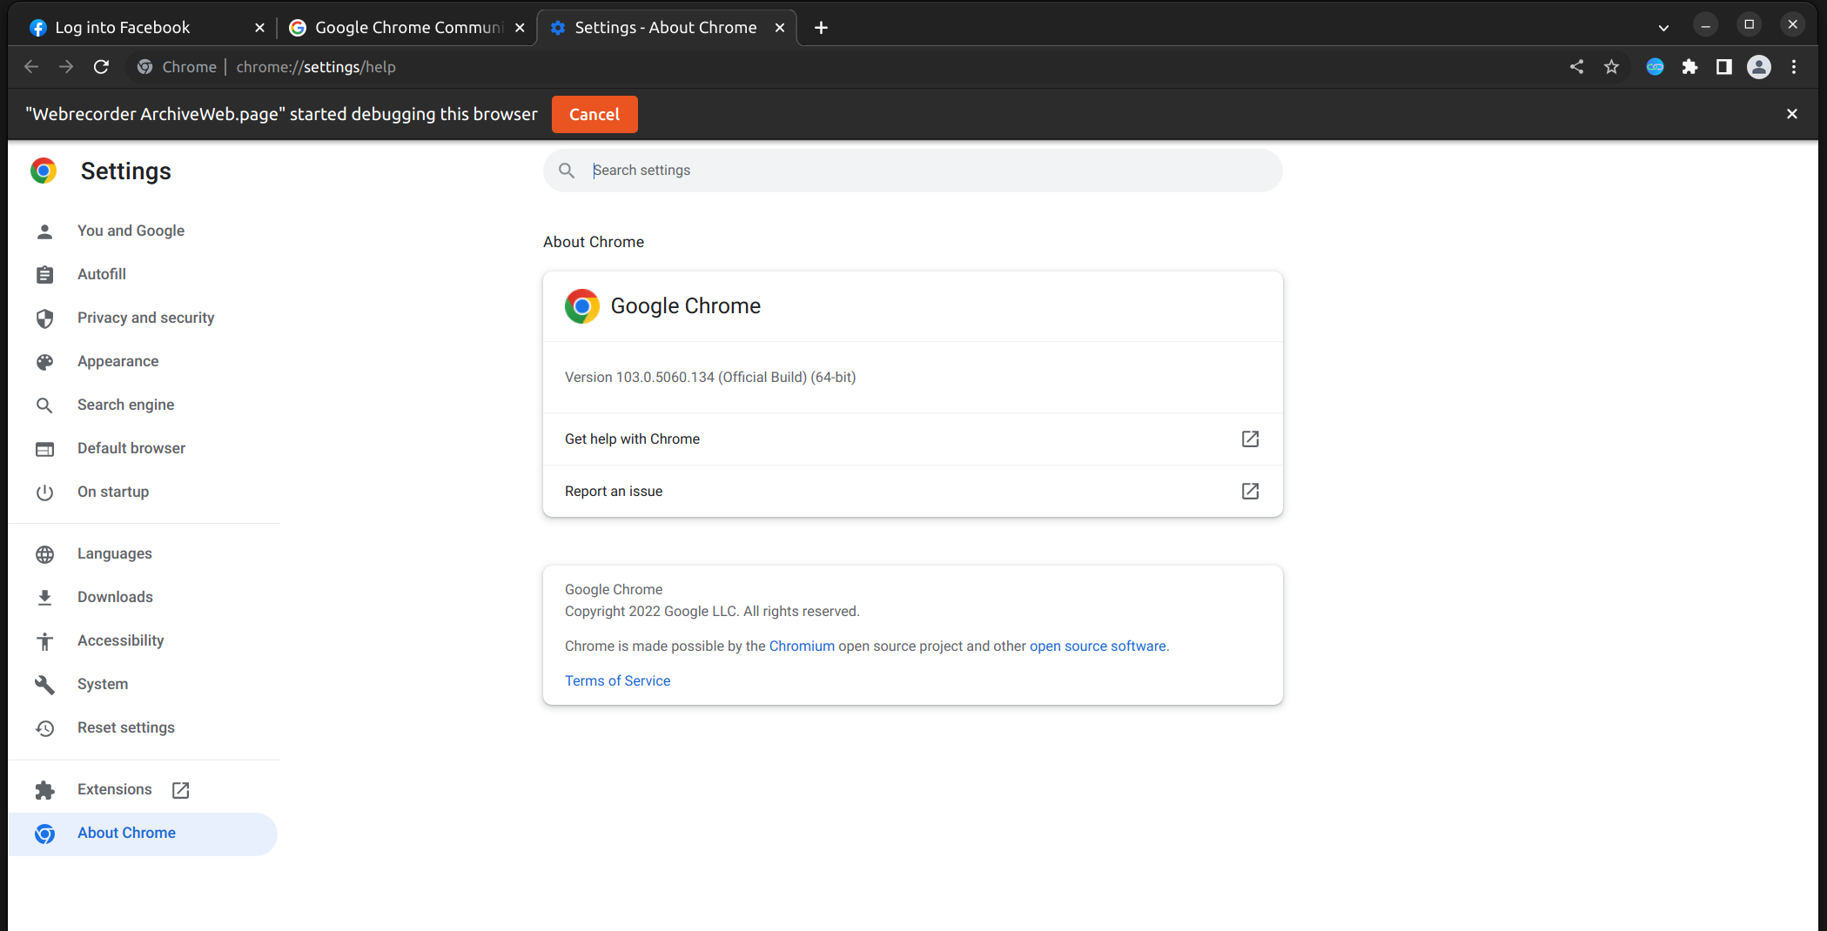Click the address bar URL
The image size is (1827, 931).
(x=316, y=67)
